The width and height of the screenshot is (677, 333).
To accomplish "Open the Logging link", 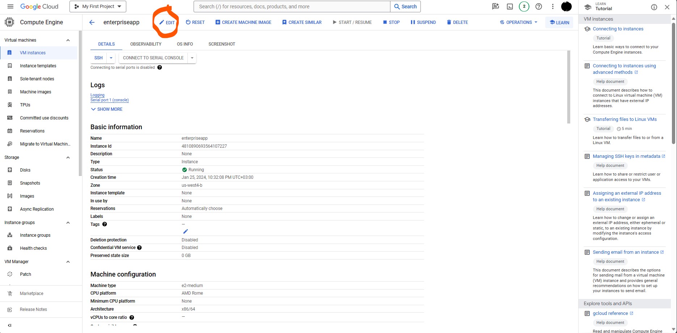I will click(97, 95).
